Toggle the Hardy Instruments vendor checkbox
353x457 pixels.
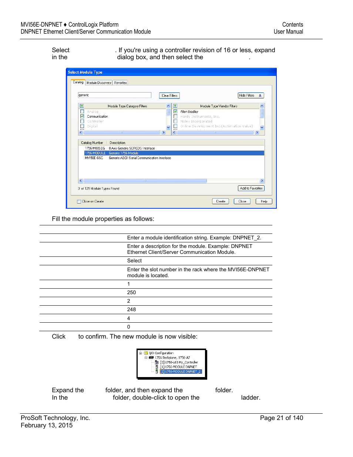175,116
